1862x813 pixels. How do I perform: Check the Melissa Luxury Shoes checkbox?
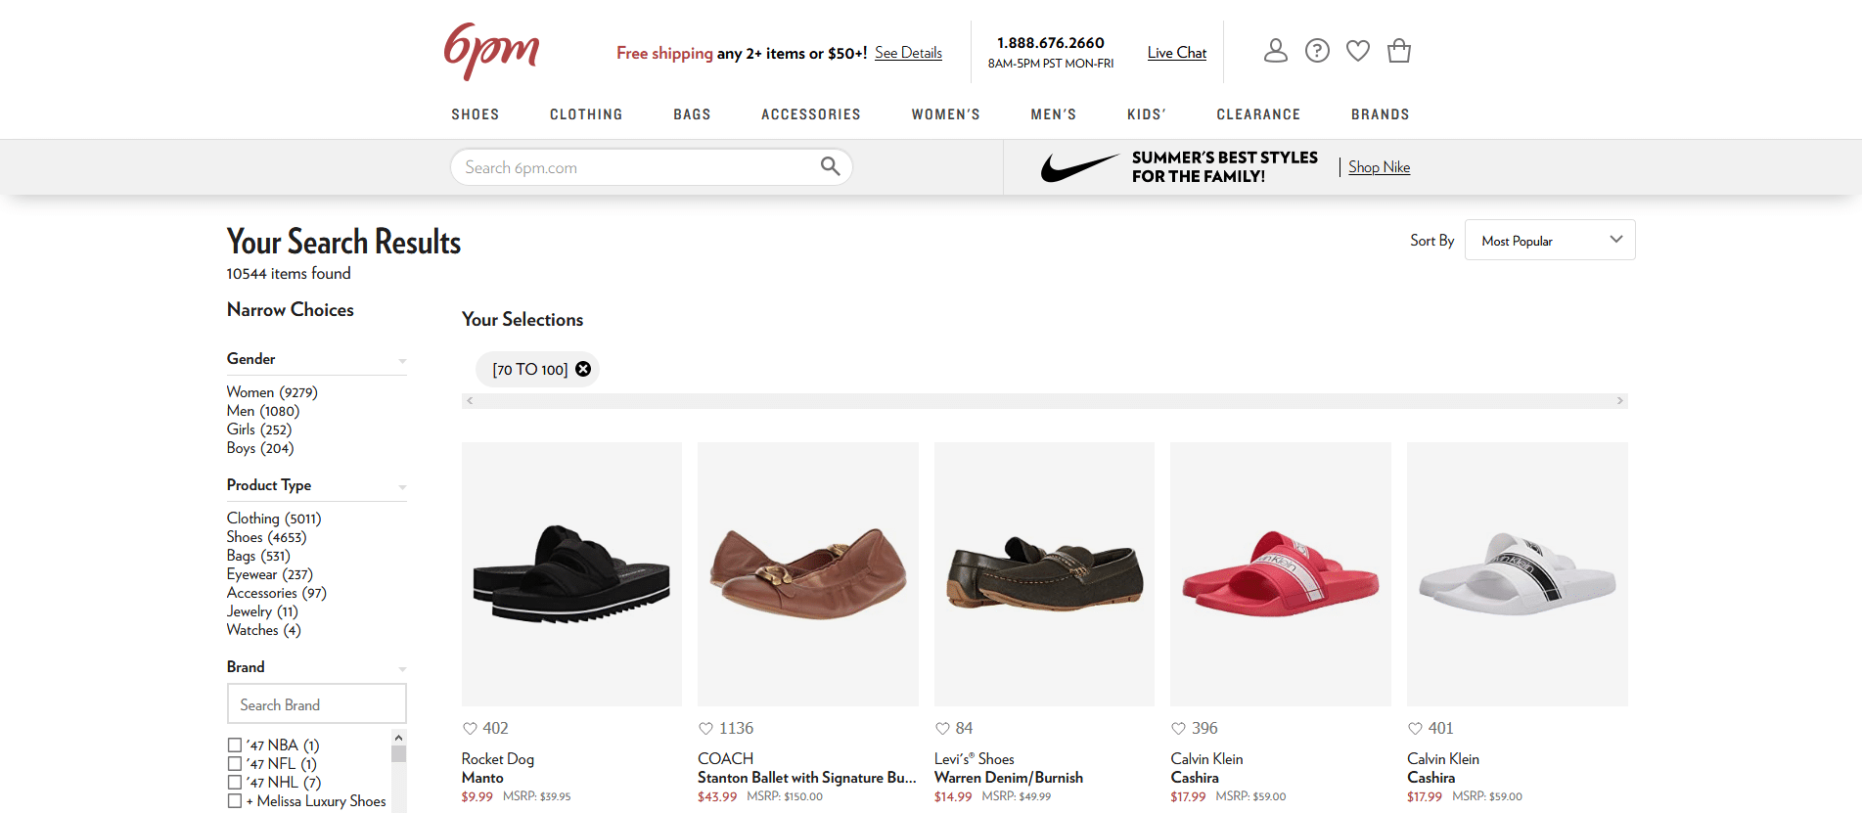pyautogui.click(x=235, y=801)
